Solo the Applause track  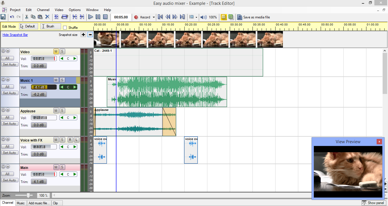point(62,111)
